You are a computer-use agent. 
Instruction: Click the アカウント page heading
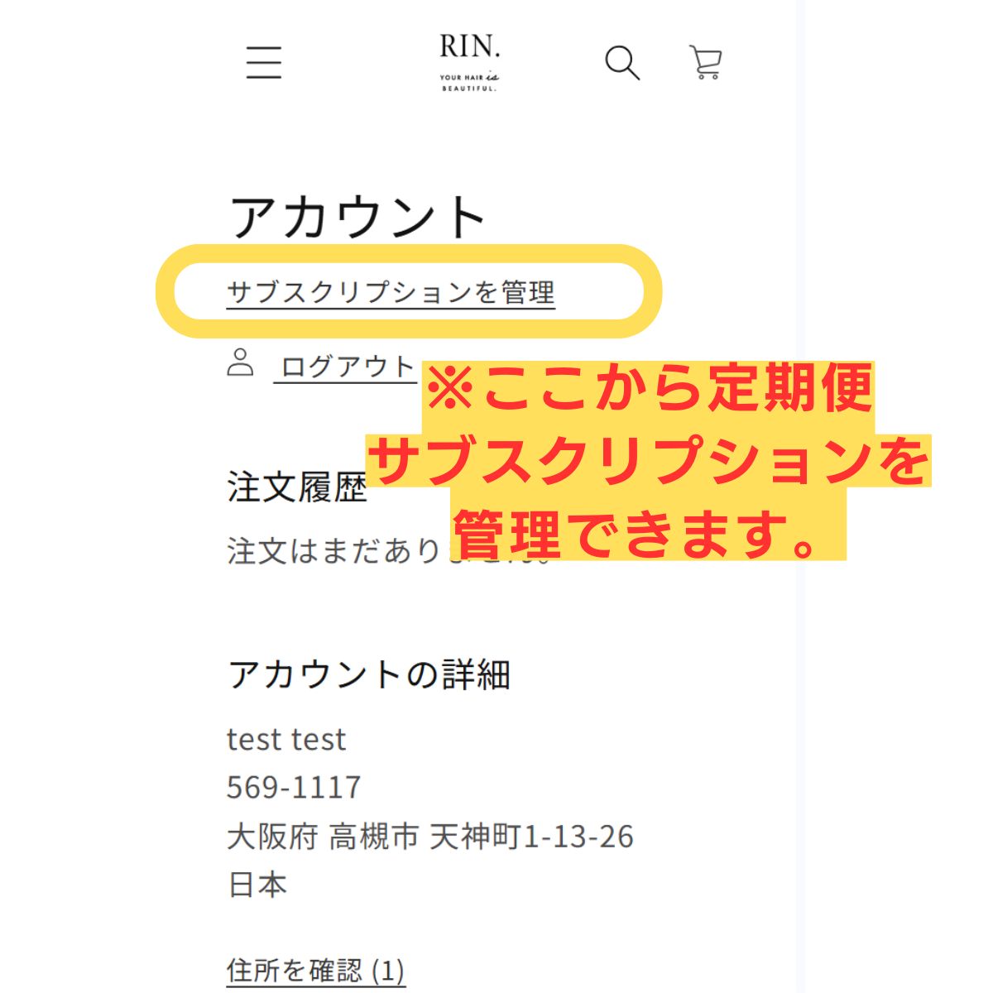[357, 217]
